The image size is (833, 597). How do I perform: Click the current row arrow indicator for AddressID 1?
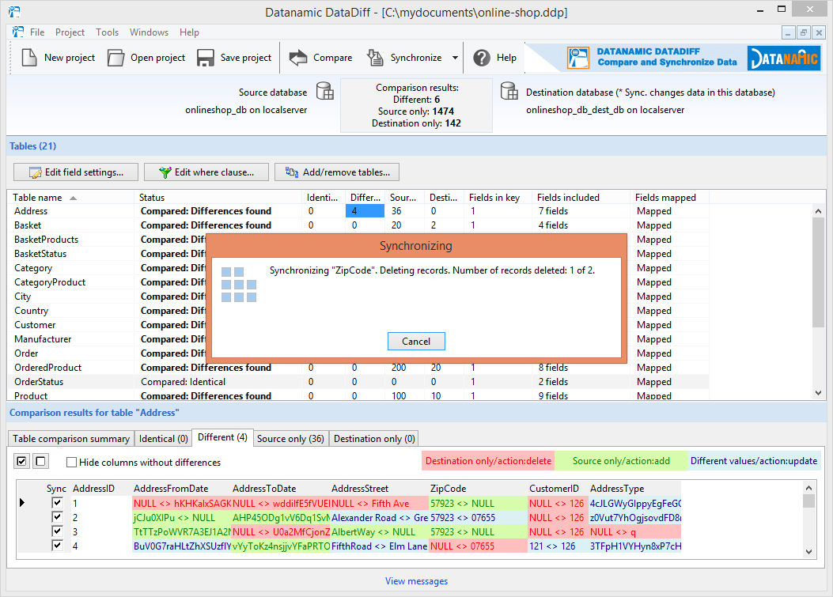(22, 502)
